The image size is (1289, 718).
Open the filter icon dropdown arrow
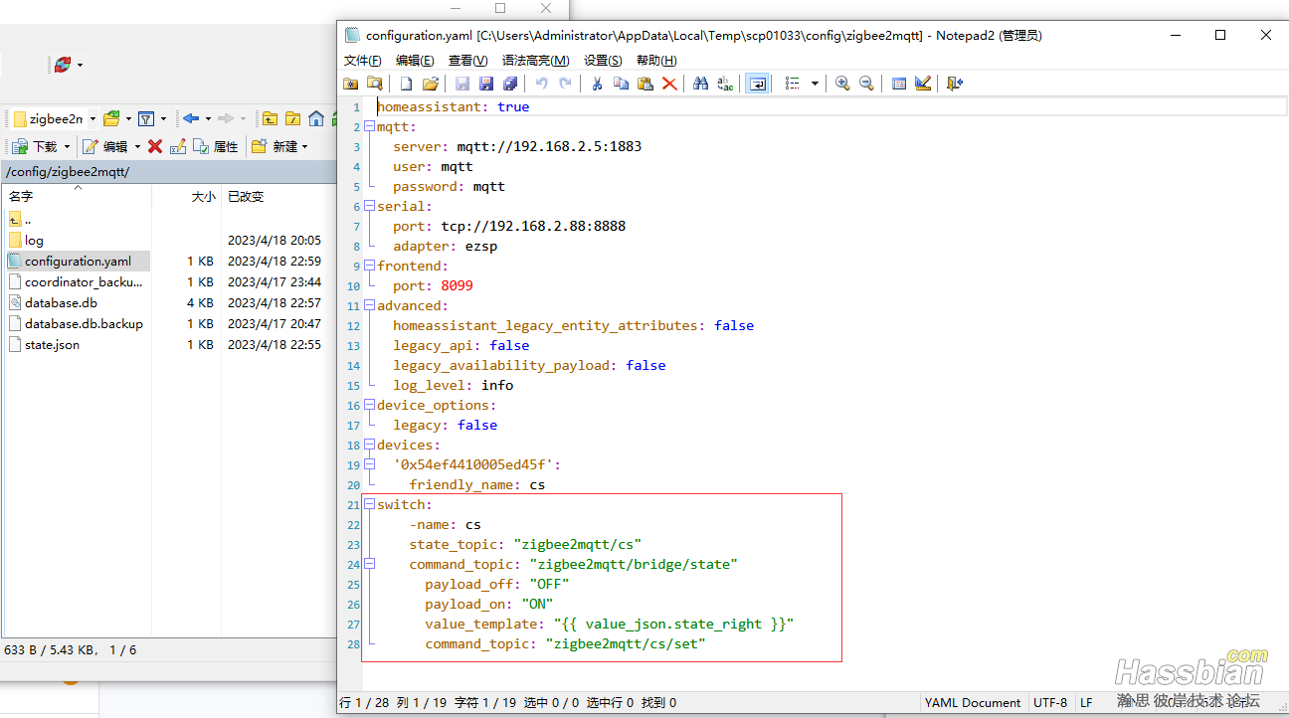(163, 119)
